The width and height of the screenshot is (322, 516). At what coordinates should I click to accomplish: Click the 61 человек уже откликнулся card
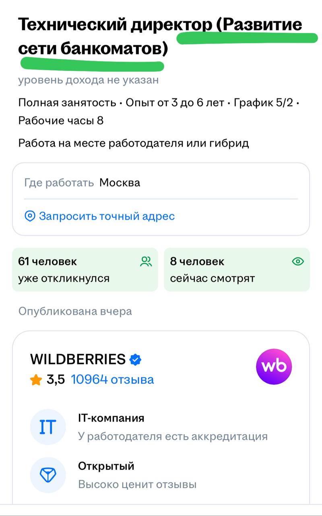click(85, 270)
